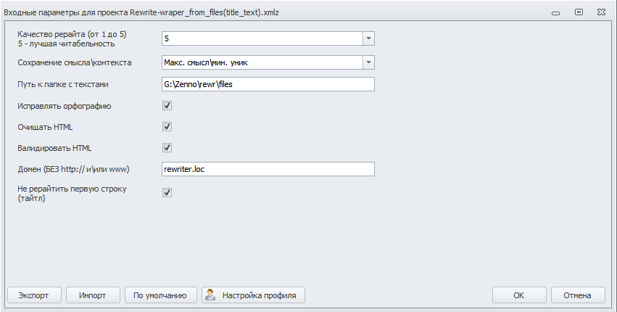Uncheck the Очищать HTML checkbox
Viewport: 617px width, 312px height.
[x=167, y=126]
